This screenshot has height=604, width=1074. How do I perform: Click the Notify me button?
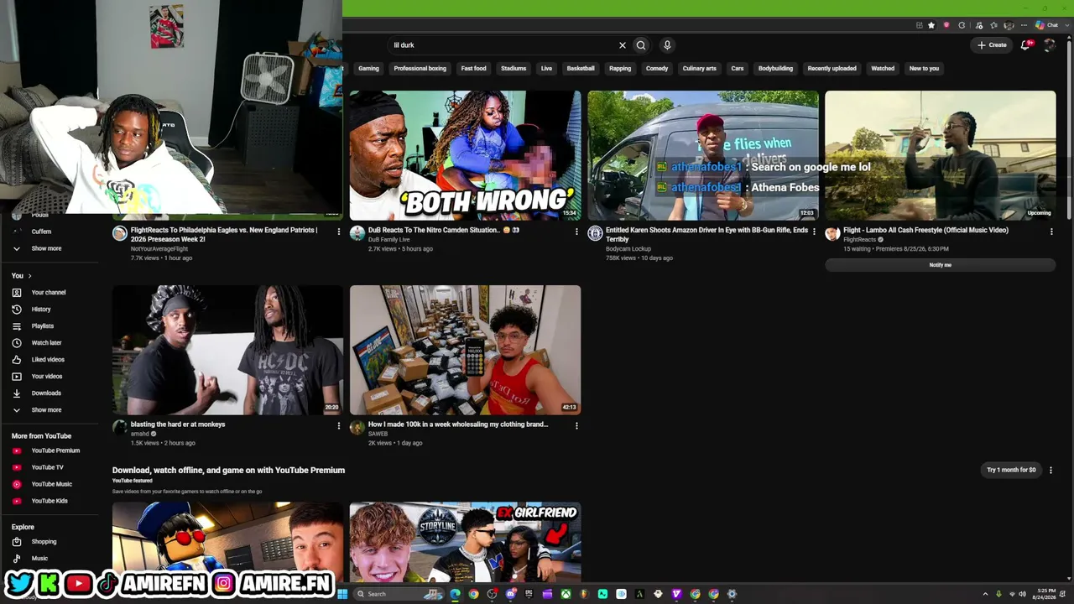(x=940, y=265)
